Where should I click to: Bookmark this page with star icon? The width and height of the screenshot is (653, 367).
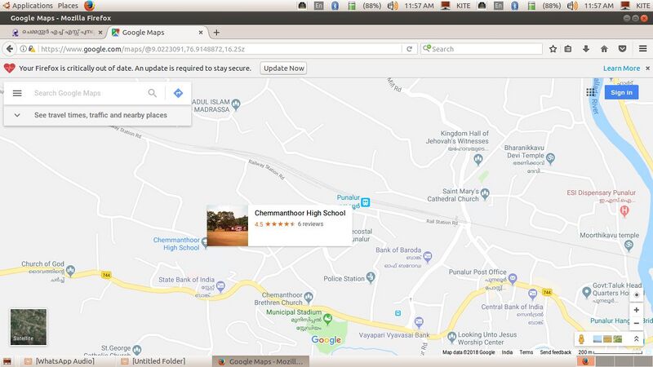553,49
